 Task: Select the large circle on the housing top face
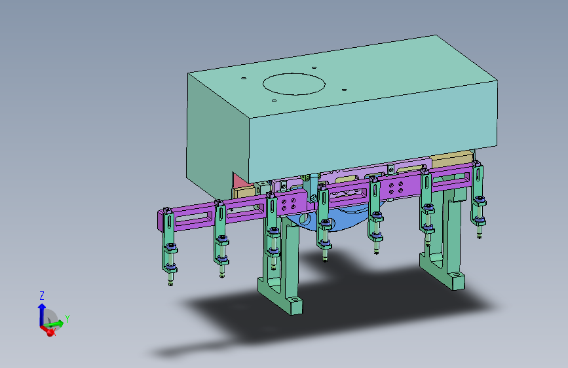coord(293,84)
